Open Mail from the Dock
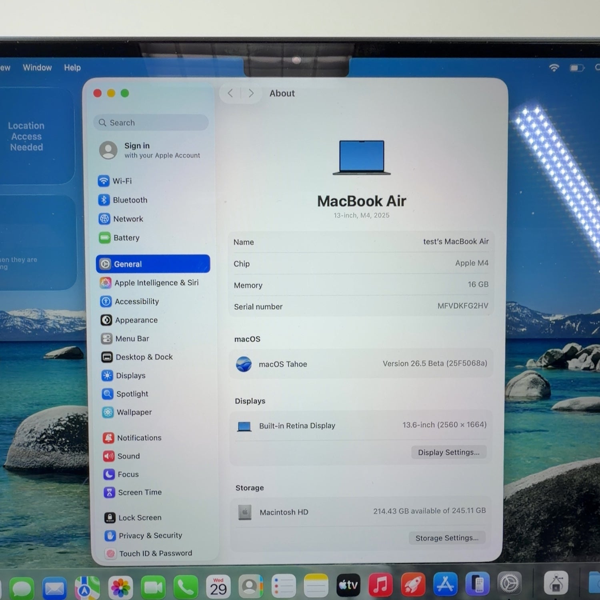The width and height of the screenshot is (600, 600). (x=54, y=588)
